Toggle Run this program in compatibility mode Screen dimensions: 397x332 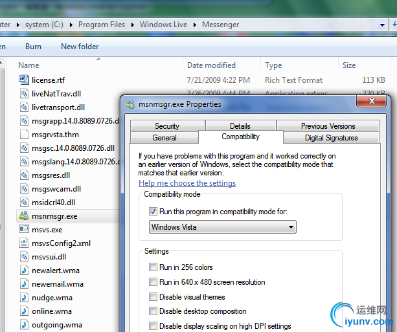coord(153,211)
